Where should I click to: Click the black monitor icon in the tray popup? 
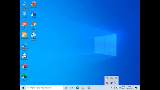111,83
